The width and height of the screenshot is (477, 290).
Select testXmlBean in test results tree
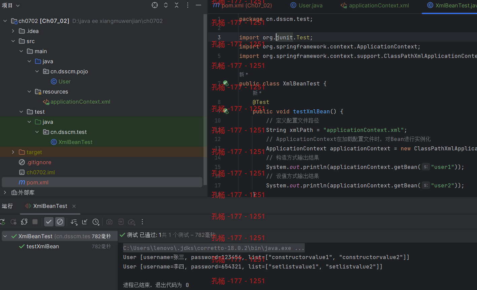pos(43,246)
